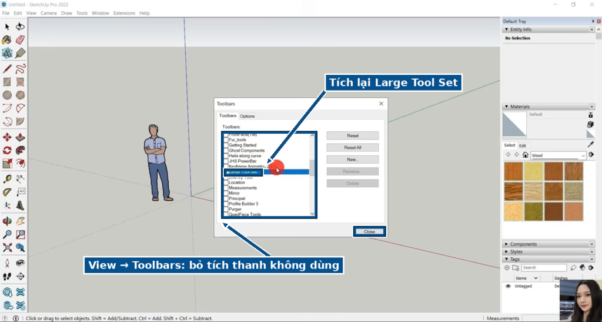Select the Follow Me tool

(x=21, y=150)
